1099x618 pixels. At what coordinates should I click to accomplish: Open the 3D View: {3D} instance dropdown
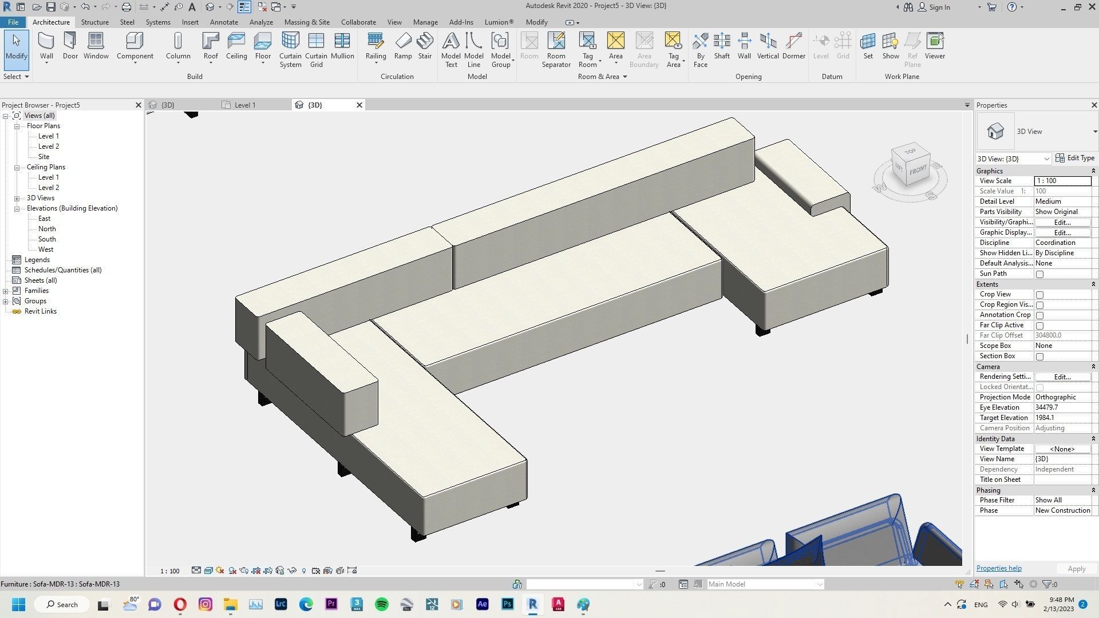point(1013,159)
